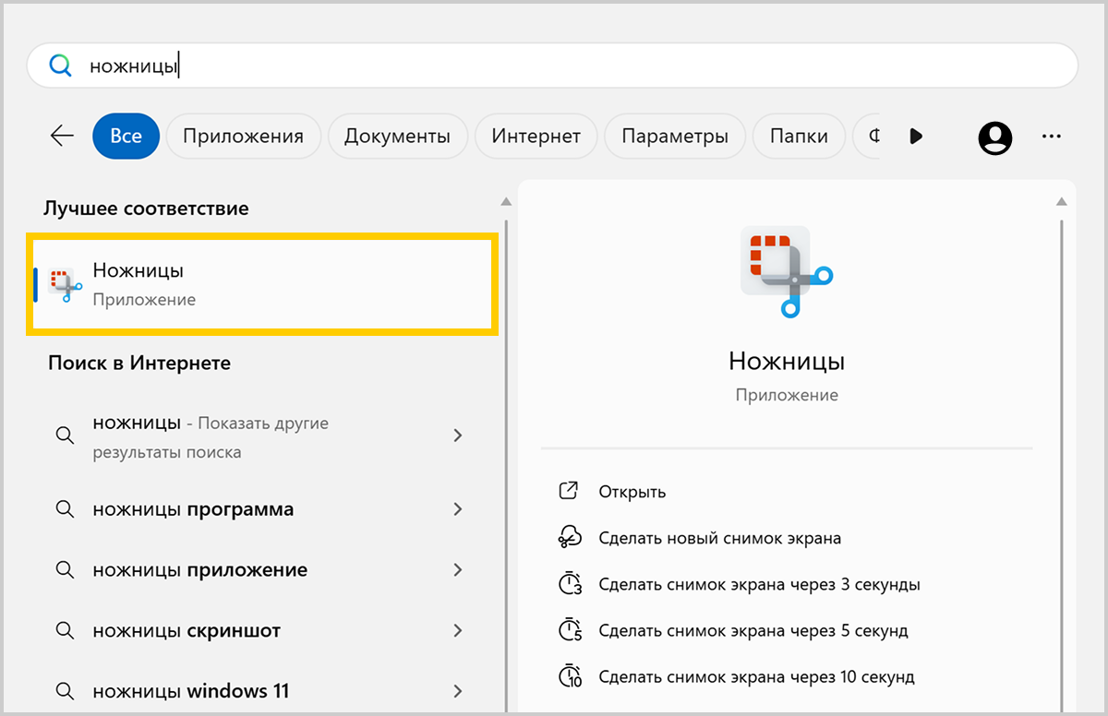Image resolution: width=1108 pixels, height=716 pixels.
Task: Switch to the Параметры filter tab
Action: [x=674, y=137]
